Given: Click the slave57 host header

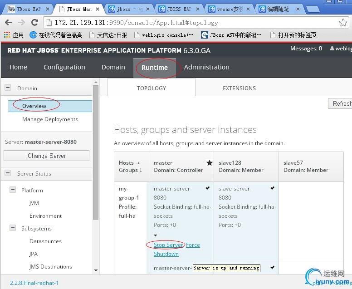Looking at the screenshot, I should 311,167.
